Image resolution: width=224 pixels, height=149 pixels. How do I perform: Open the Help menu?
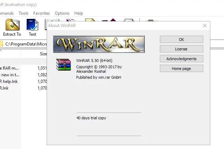pos(79,13)
